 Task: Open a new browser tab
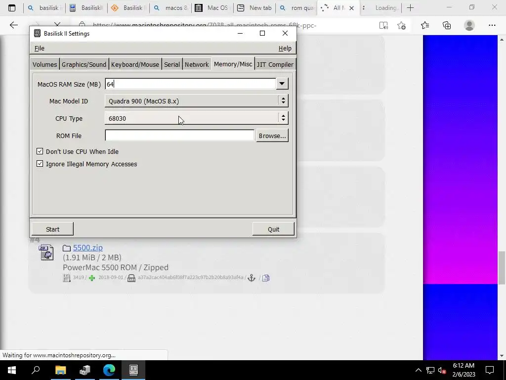coord(410,8)
